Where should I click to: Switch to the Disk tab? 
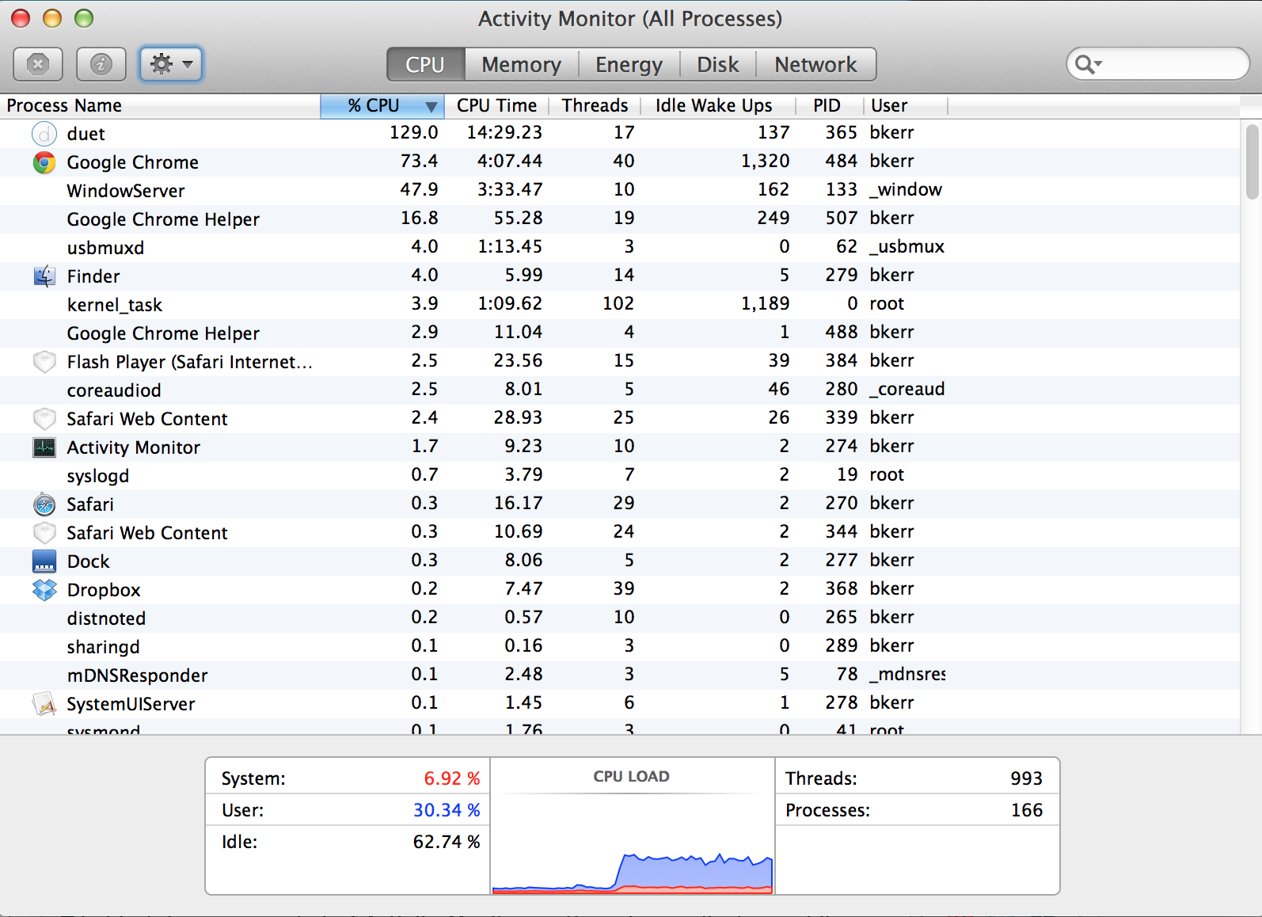[717, 64]
